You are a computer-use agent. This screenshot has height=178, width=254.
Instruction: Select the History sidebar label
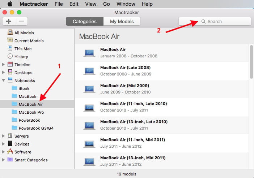pos(21,57)
